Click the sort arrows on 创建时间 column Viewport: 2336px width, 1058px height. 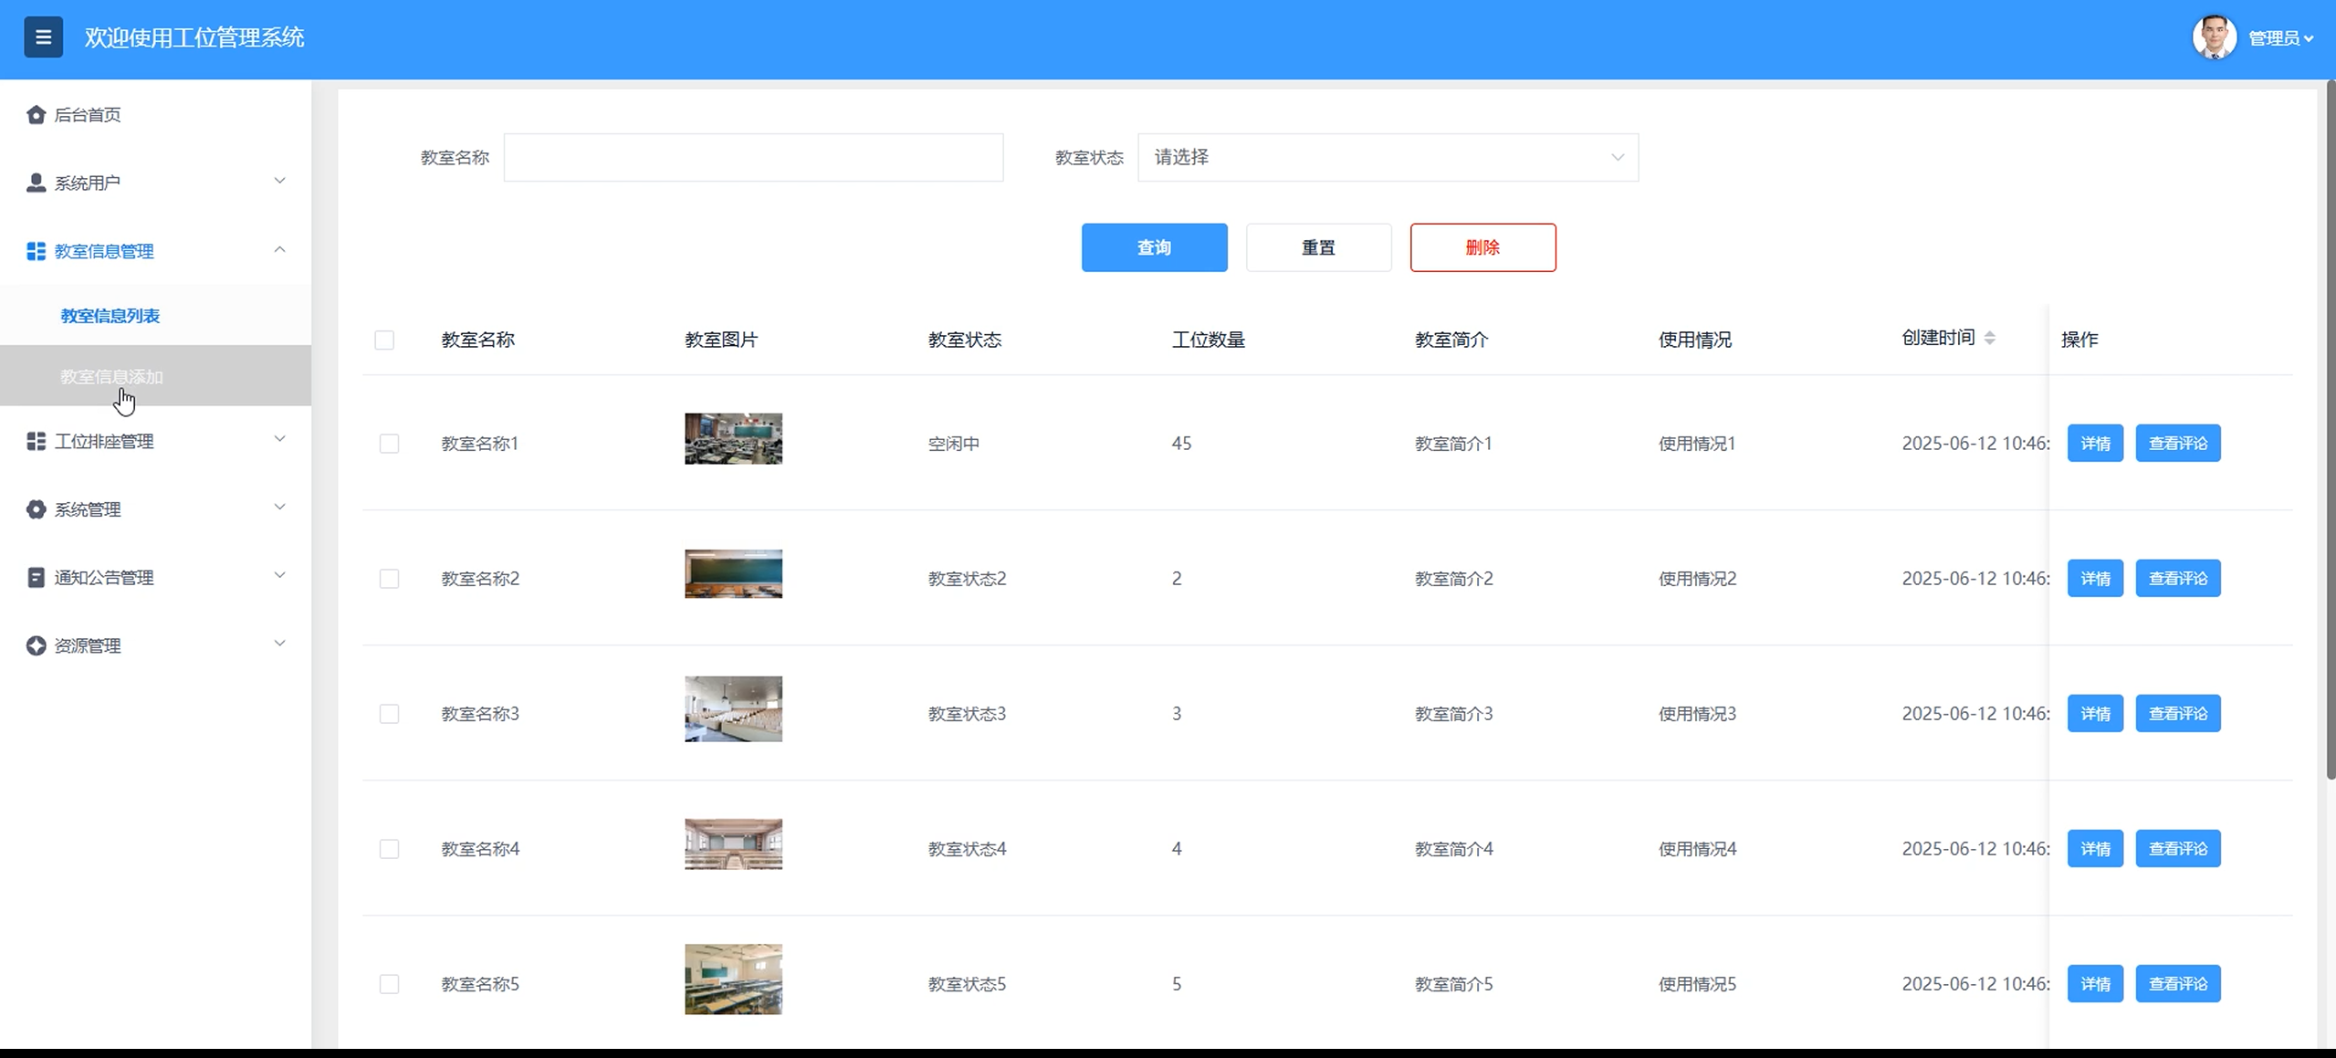(1990, 338)
